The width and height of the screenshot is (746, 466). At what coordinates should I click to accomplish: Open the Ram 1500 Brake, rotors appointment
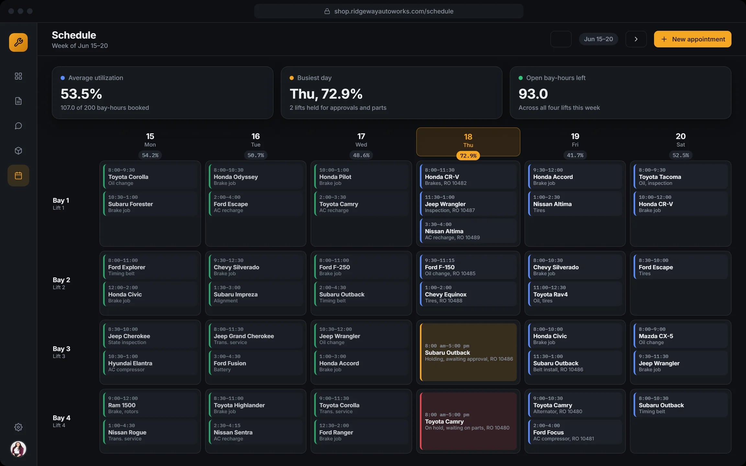[150, 405]
